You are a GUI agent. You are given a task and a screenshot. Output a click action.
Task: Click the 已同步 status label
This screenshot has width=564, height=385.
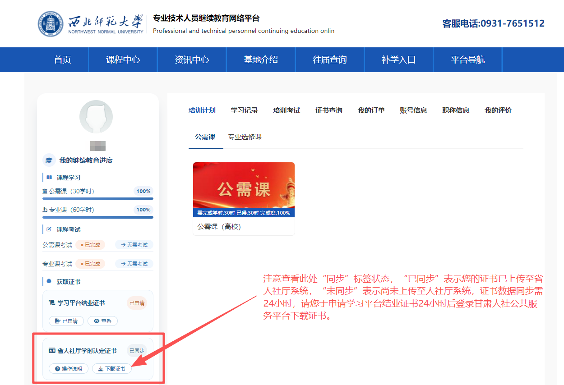[137, 351]
